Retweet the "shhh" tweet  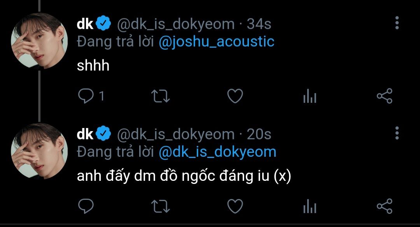pyautogui.click(x=160, y=96)
